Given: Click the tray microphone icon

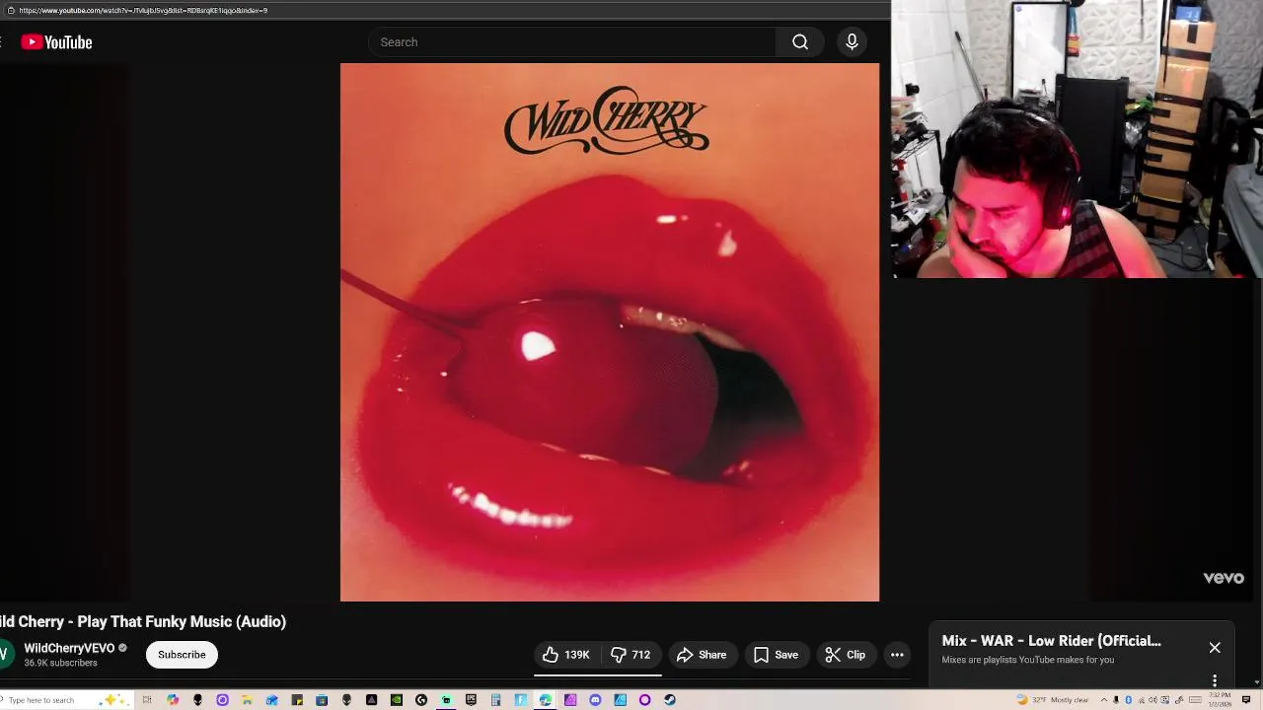Looking at the screenshot, I should [1116, 700].
